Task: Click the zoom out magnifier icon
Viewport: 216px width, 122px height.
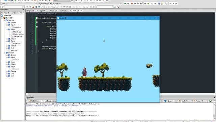Action: pos(87,7)
